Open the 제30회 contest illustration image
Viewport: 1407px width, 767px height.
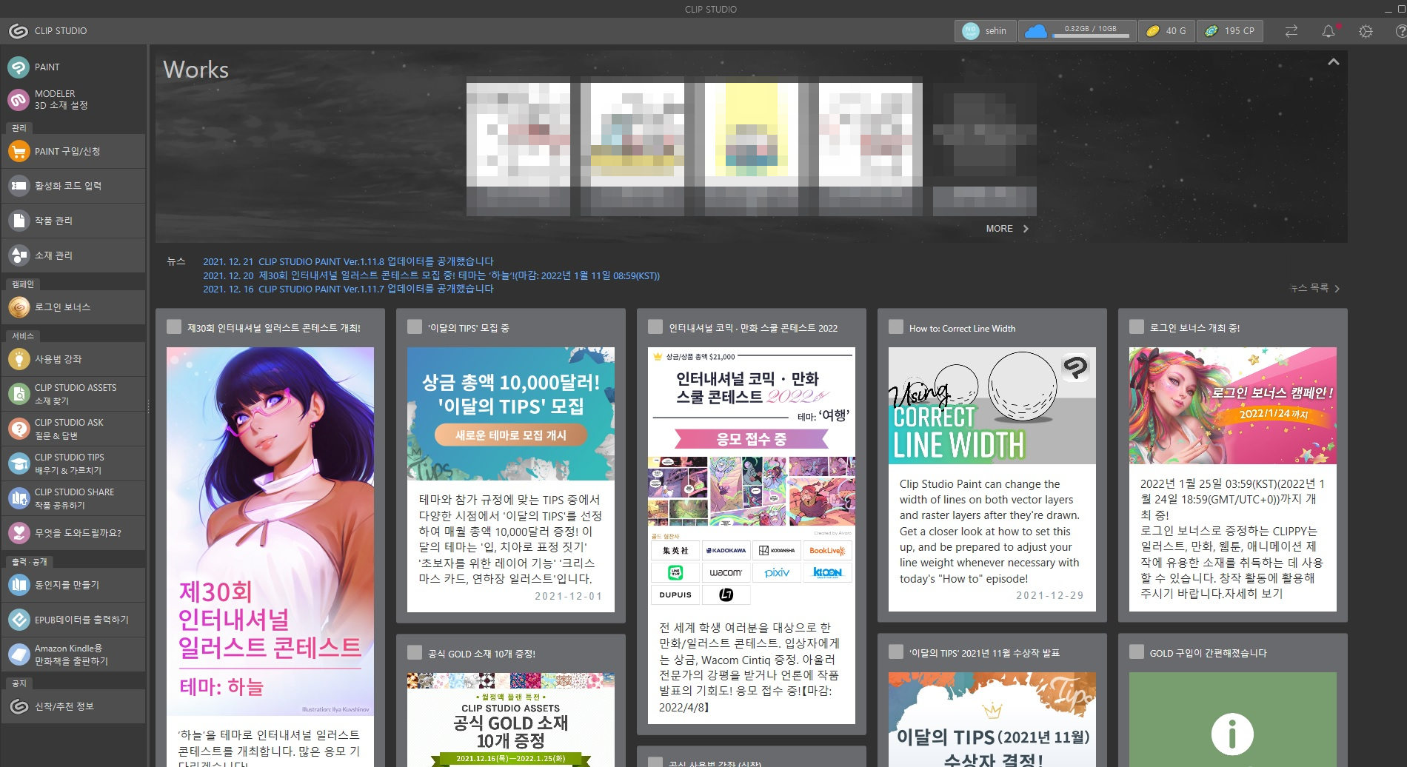pos(270,531)
